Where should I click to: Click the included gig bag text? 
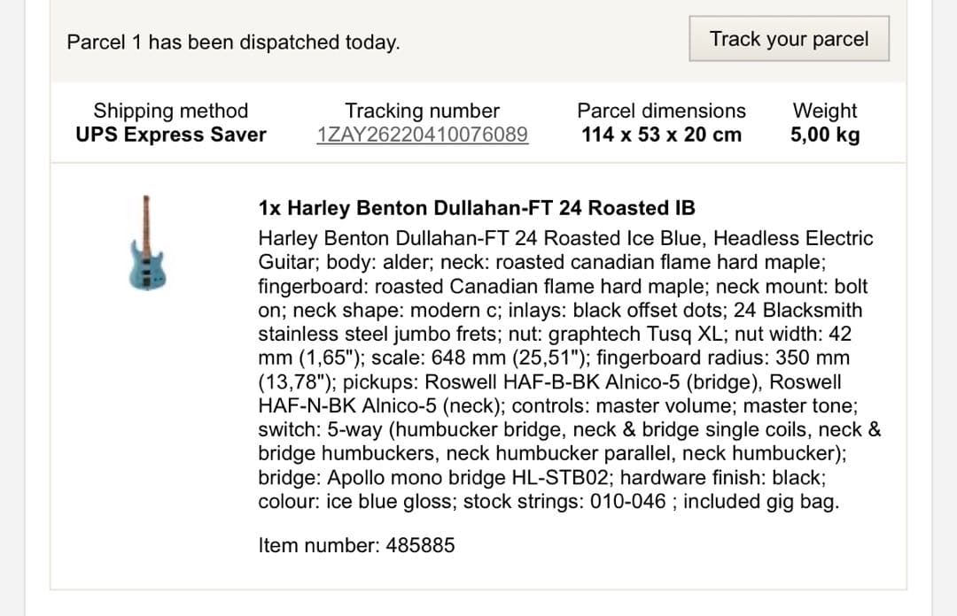760,502
